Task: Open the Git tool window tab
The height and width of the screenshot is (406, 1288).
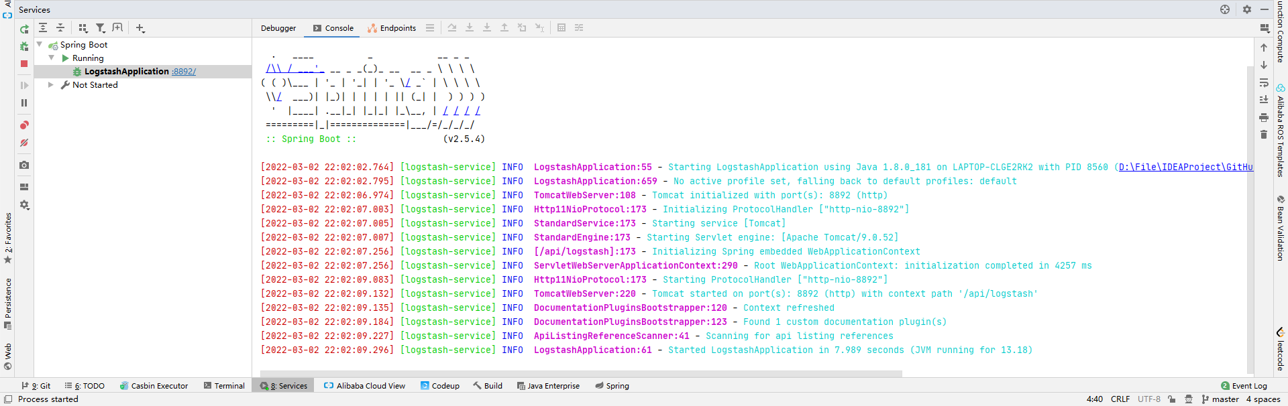Action: pos(36,386)
